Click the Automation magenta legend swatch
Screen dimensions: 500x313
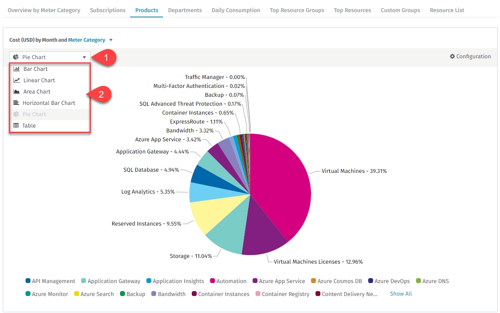212,281
